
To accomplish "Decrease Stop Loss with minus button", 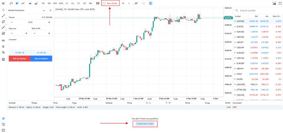I will (x=12, y=33).
